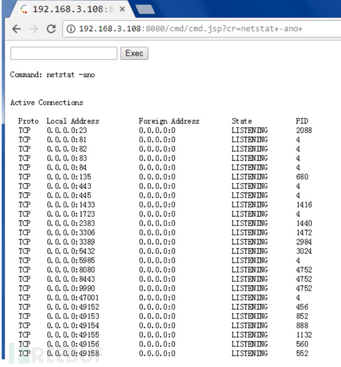Select the 192.168.3.108 browser tab
The height and width of the screenshot is (367, 341).
(73, 9)
